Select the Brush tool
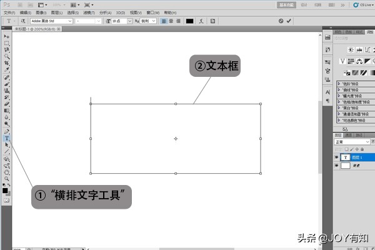The image size is (375, 250). click(6, 84)
